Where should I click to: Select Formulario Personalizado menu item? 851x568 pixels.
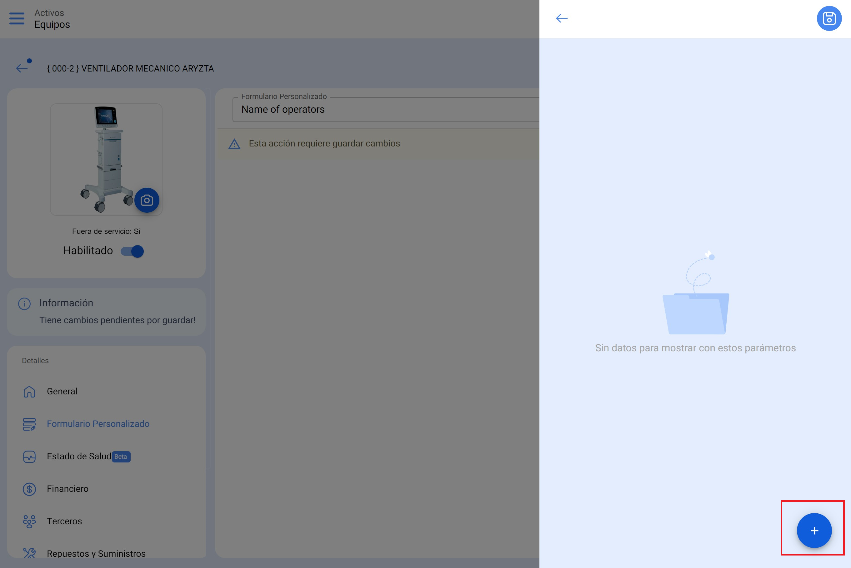[106, 424]
